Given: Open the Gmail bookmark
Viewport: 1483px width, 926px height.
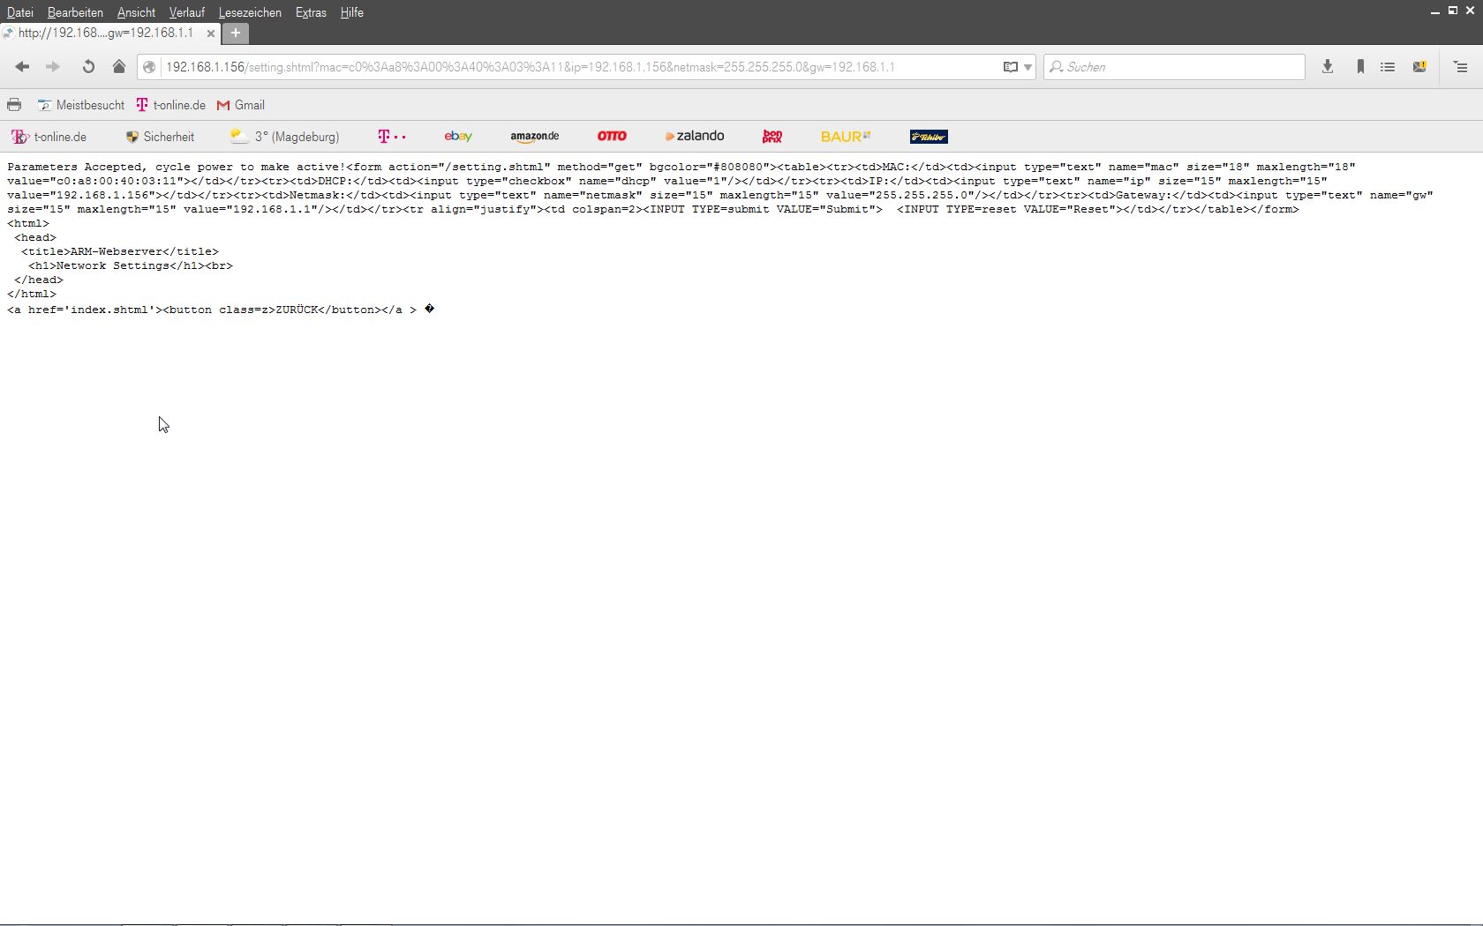Looking at the screenshot, I should click(241, 105).
